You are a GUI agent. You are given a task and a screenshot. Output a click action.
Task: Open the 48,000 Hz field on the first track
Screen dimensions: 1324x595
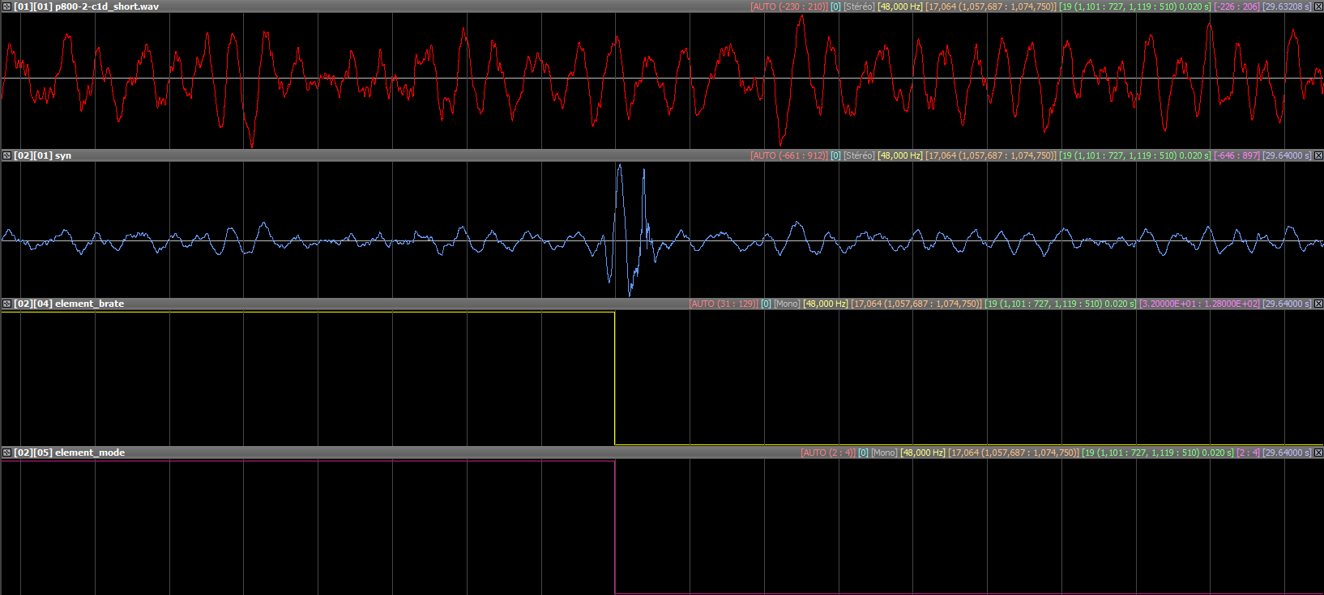(x=899, y=6)
